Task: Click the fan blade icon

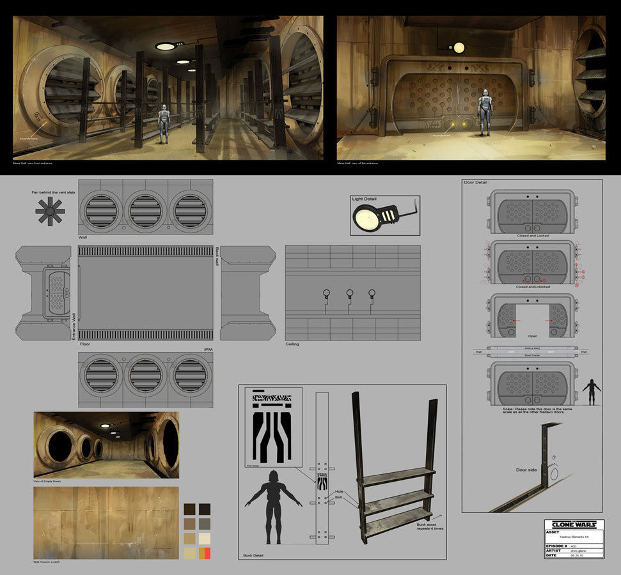Action: coord(50,211)
